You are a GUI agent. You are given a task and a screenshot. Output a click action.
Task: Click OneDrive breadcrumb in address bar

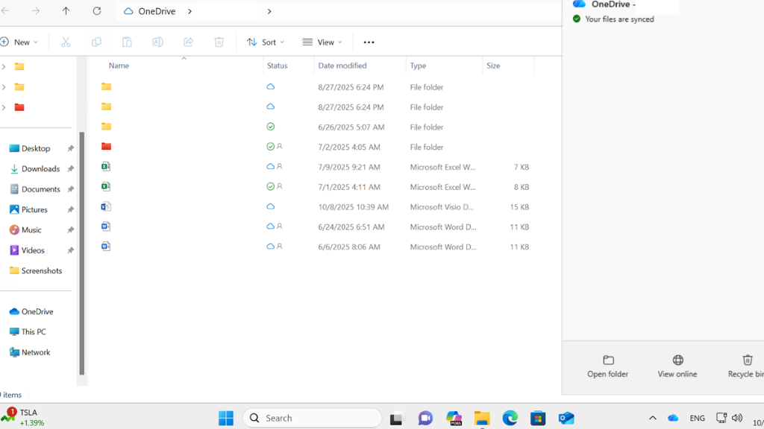(157, 11)
